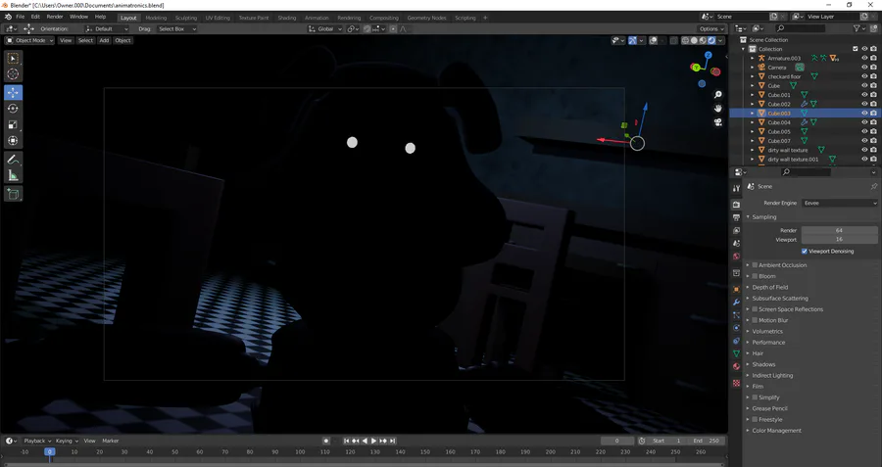
Task: Open the Global transform orientation dropdown
Action: (325, 28)
